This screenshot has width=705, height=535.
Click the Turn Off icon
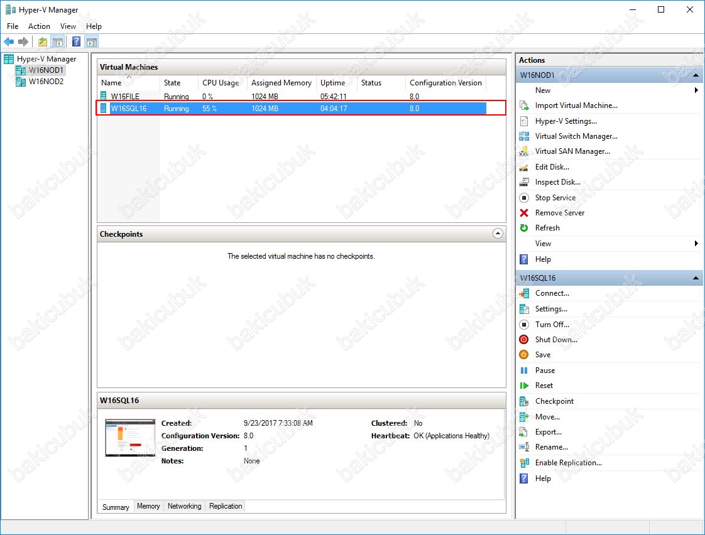(524, 324)
